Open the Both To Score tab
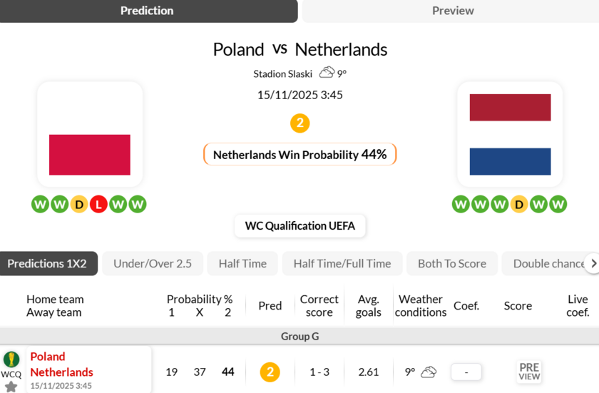Screen dimensions: 599x393 (x=452, y=263)
